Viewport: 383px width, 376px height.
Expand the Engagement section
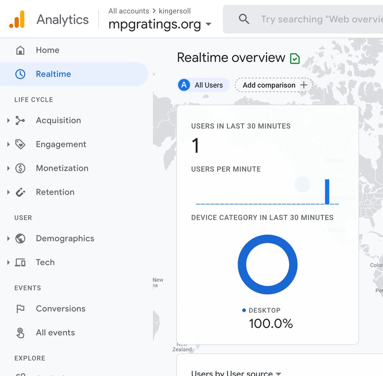(x=8, y=144)
